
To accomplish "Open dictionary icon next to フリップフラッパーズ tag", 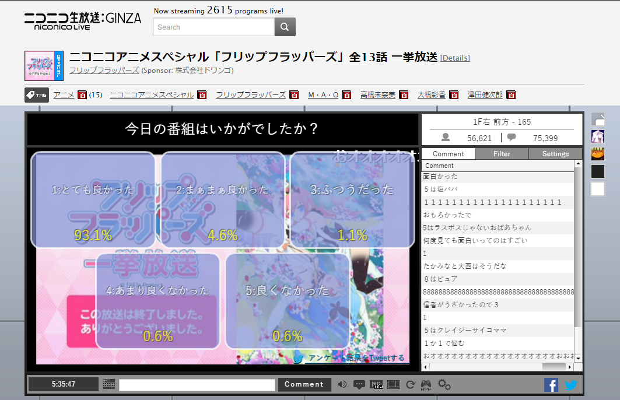I will point(294,95).
